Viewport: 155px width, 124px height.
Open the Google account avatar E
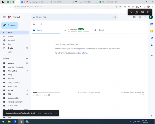tap(151, 17)
